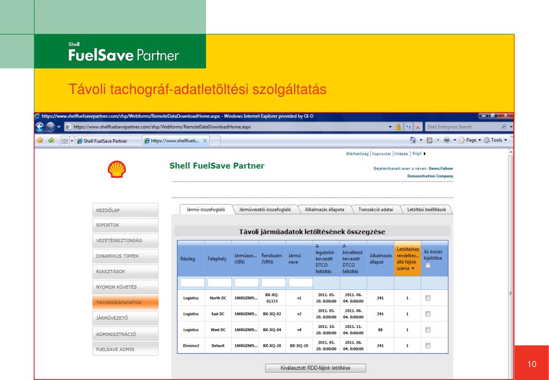The height and width of the screenshot is (380, 549).
Task: Sort by Letöltéshez rendelkezésre álló fájlok száma header
Action: (407, 259)
